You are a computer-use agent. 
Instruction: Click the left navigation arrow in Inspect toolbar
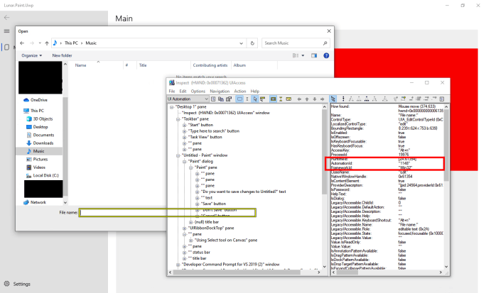click(x=299, y=99)
